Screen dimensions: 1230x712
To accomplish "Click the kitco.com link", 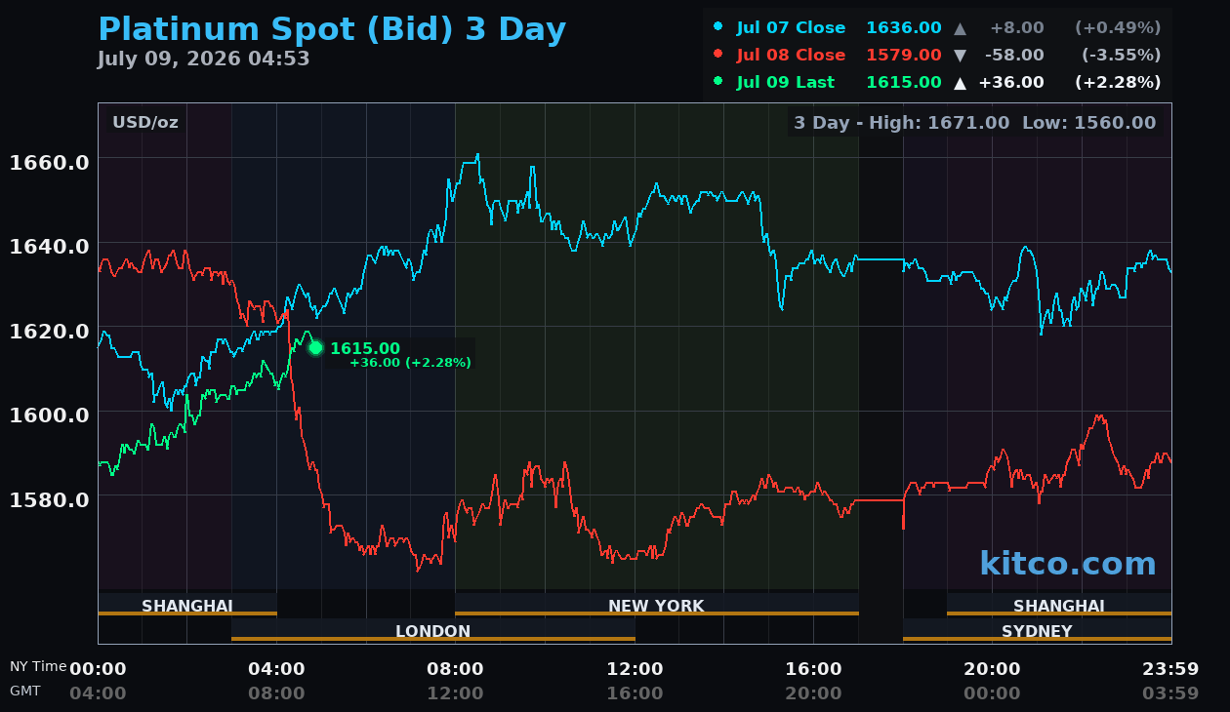I will (1068, 564).
